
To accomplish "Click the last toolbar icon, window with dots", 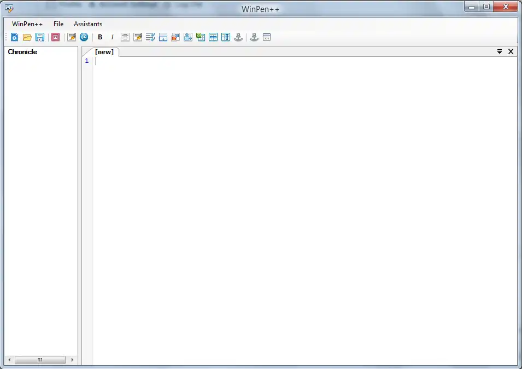I will [267, 37].
